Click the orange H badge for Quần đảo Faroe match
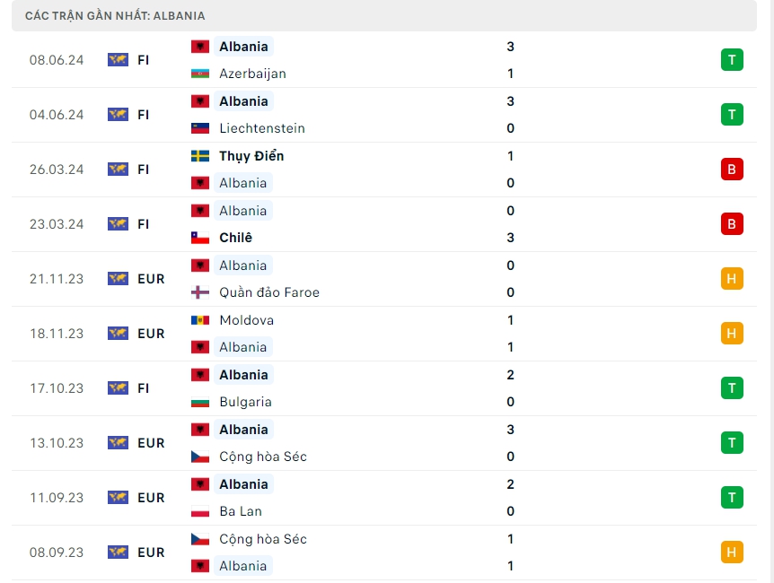This screenshot has width=774, height=583. coord(732,279)
